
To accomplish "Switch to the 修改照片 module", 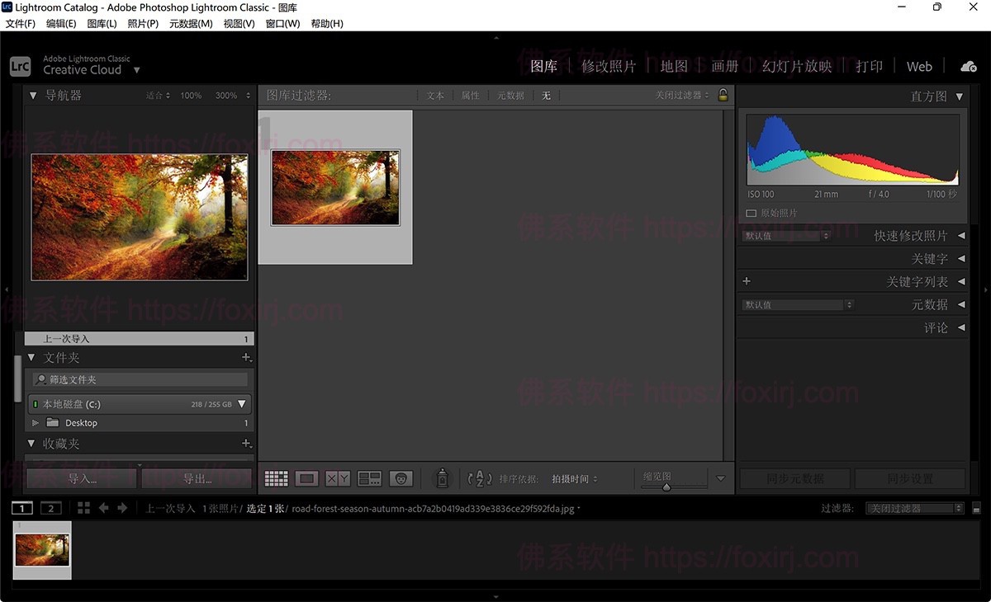I will (x=609, y=66).
